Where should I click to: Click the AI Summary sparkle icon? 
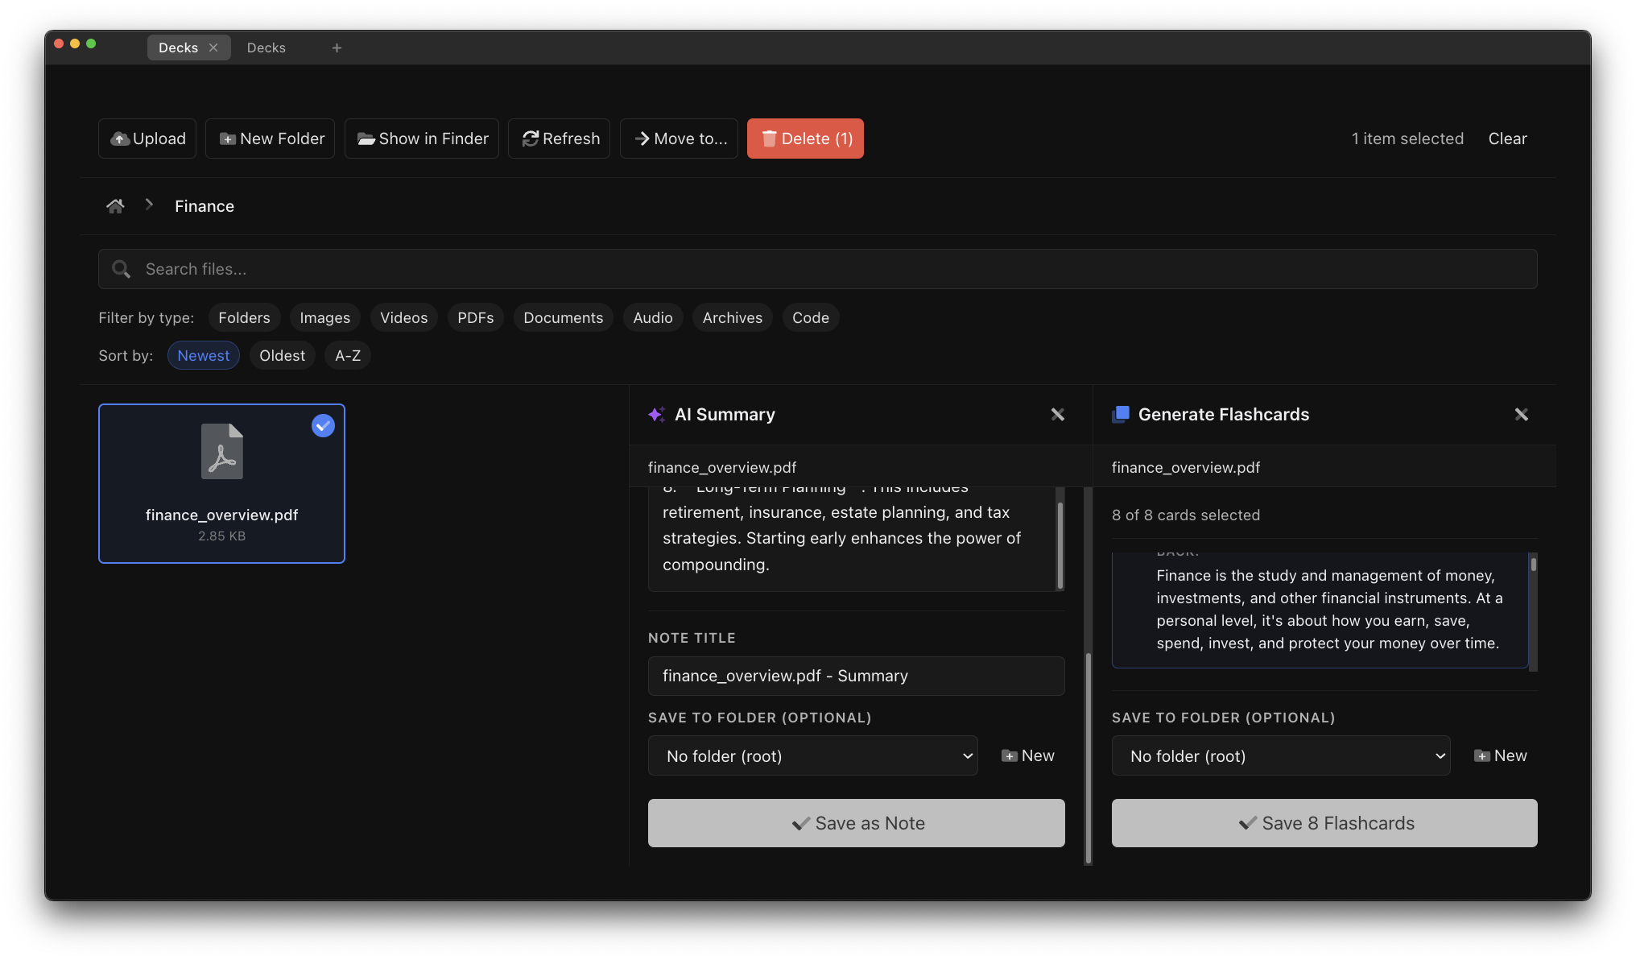pos(656,414)
